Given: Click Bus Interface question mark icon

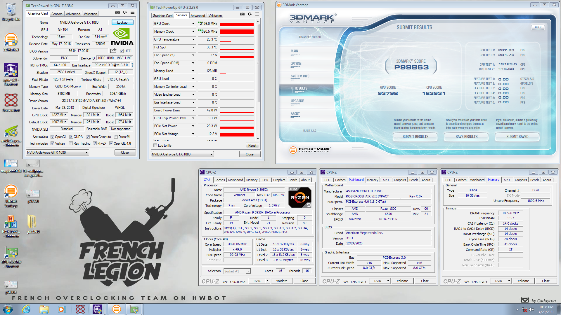Looking at the screenshot, I should point(132,65).
